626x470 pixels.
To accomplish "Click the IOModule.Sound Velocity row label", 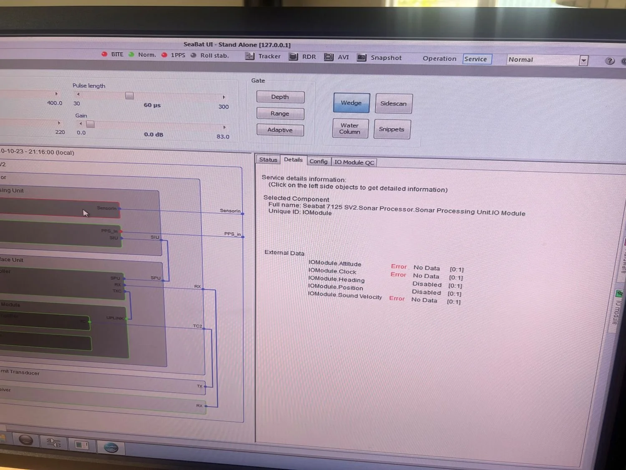I will pos(345,295).
